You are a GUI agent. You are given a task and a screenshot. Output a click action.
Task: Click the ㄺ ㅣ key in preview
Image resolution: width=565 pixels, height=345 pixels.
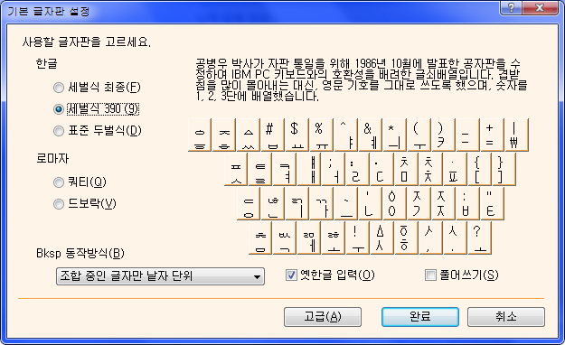pos(297,204)
